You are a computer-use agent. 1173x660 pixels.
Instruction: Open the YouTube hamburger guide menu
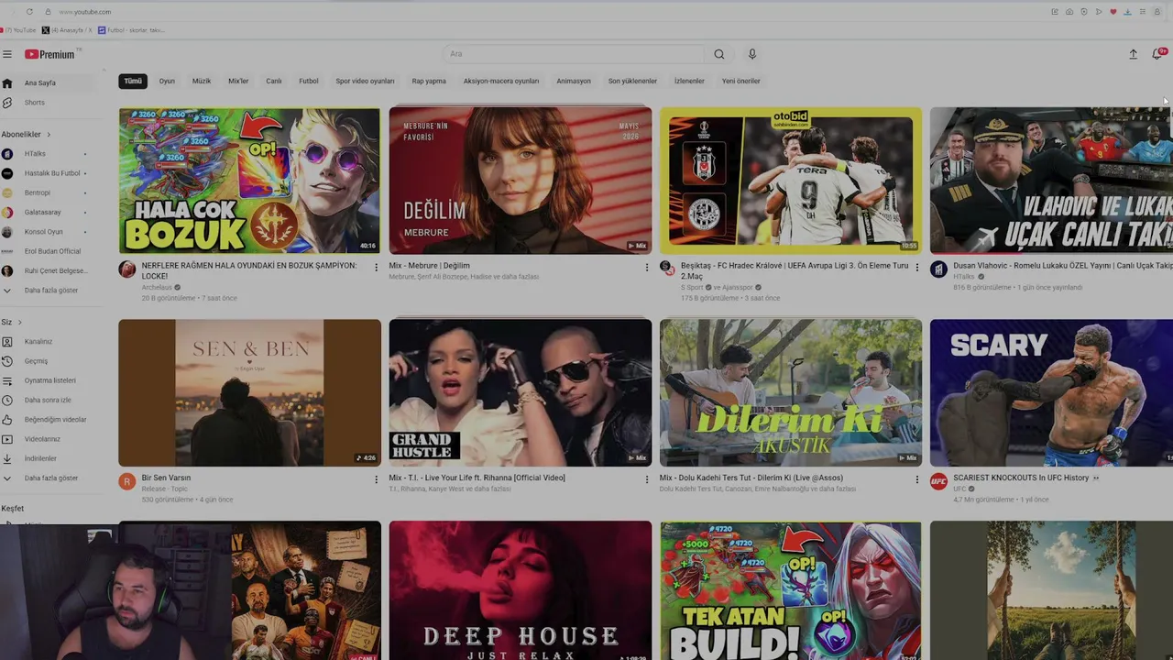7,54
